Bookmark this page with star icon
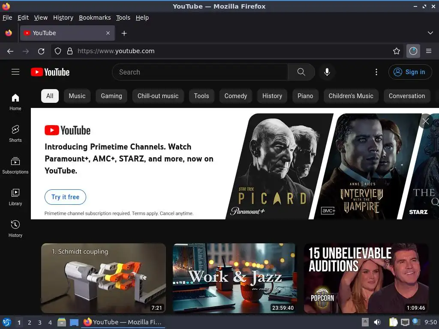This screenshot has width=439, height=329. pyautogui.click(x=396, y=51)
